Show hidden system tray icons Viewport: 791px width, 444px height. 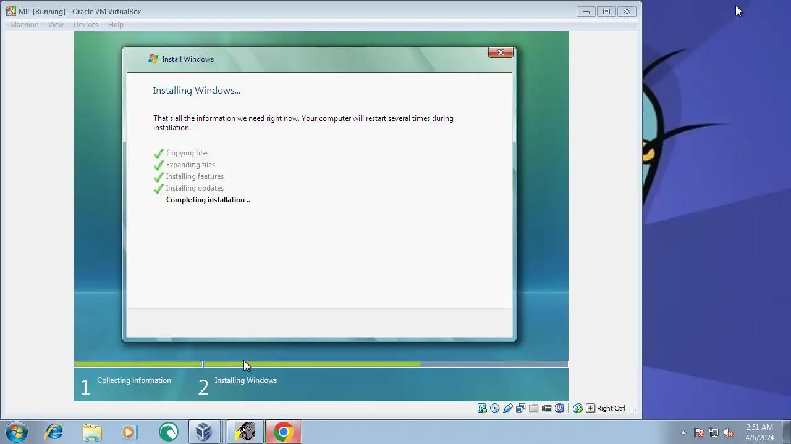pyautogui.click(x=683, y=432)
